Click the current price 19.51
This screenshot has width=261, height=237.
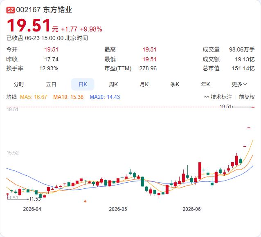click(x=29, y=25)
